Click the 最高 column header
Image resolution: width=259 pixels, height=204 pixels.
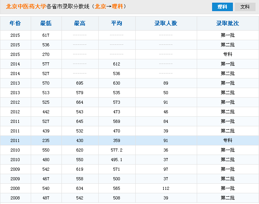[80, 23]
